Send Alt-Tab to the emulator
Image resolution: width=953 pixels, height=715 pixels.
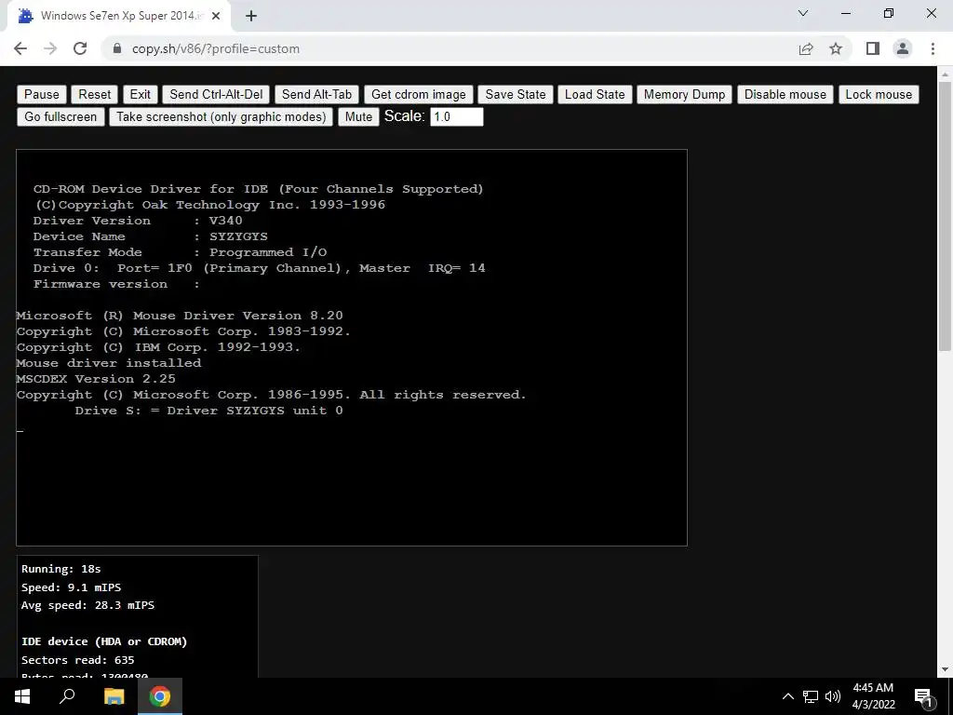click(316, 94)
